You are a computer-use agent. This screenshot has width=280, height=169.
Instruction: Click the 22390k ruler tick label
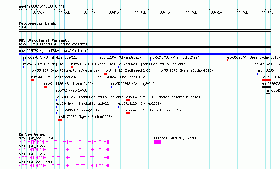pos(39,13)
